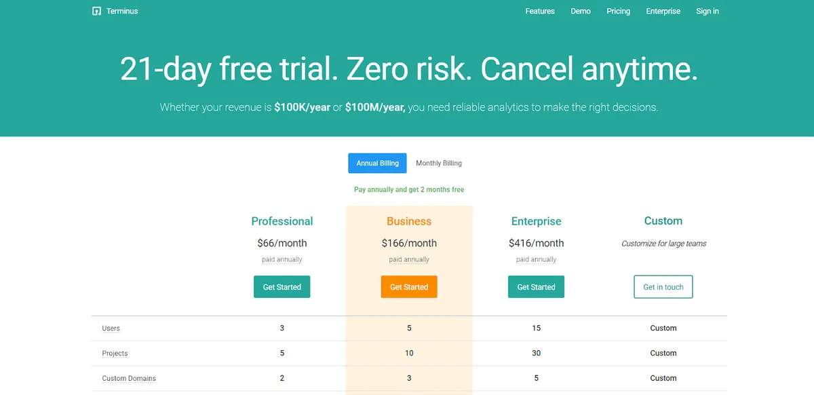814x395 pixels.
Task: Click the Custom Domains feature label
Action: tap(128, 378)
